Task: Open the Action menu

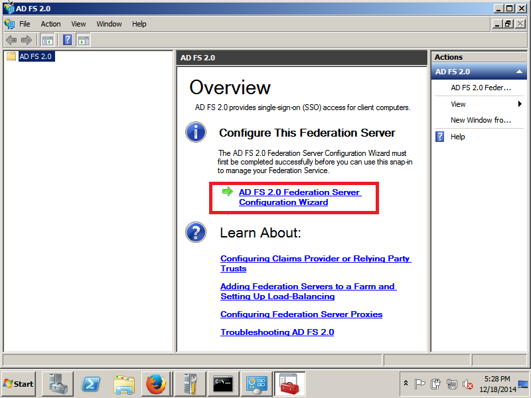Action: coord(50,24)
